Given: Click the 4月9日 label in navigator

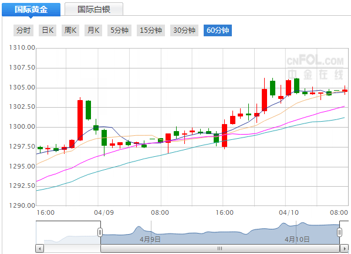Looking at the screenshot, I should pos(150,239).
